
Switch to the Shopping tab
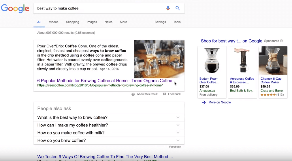pos(72,22)
